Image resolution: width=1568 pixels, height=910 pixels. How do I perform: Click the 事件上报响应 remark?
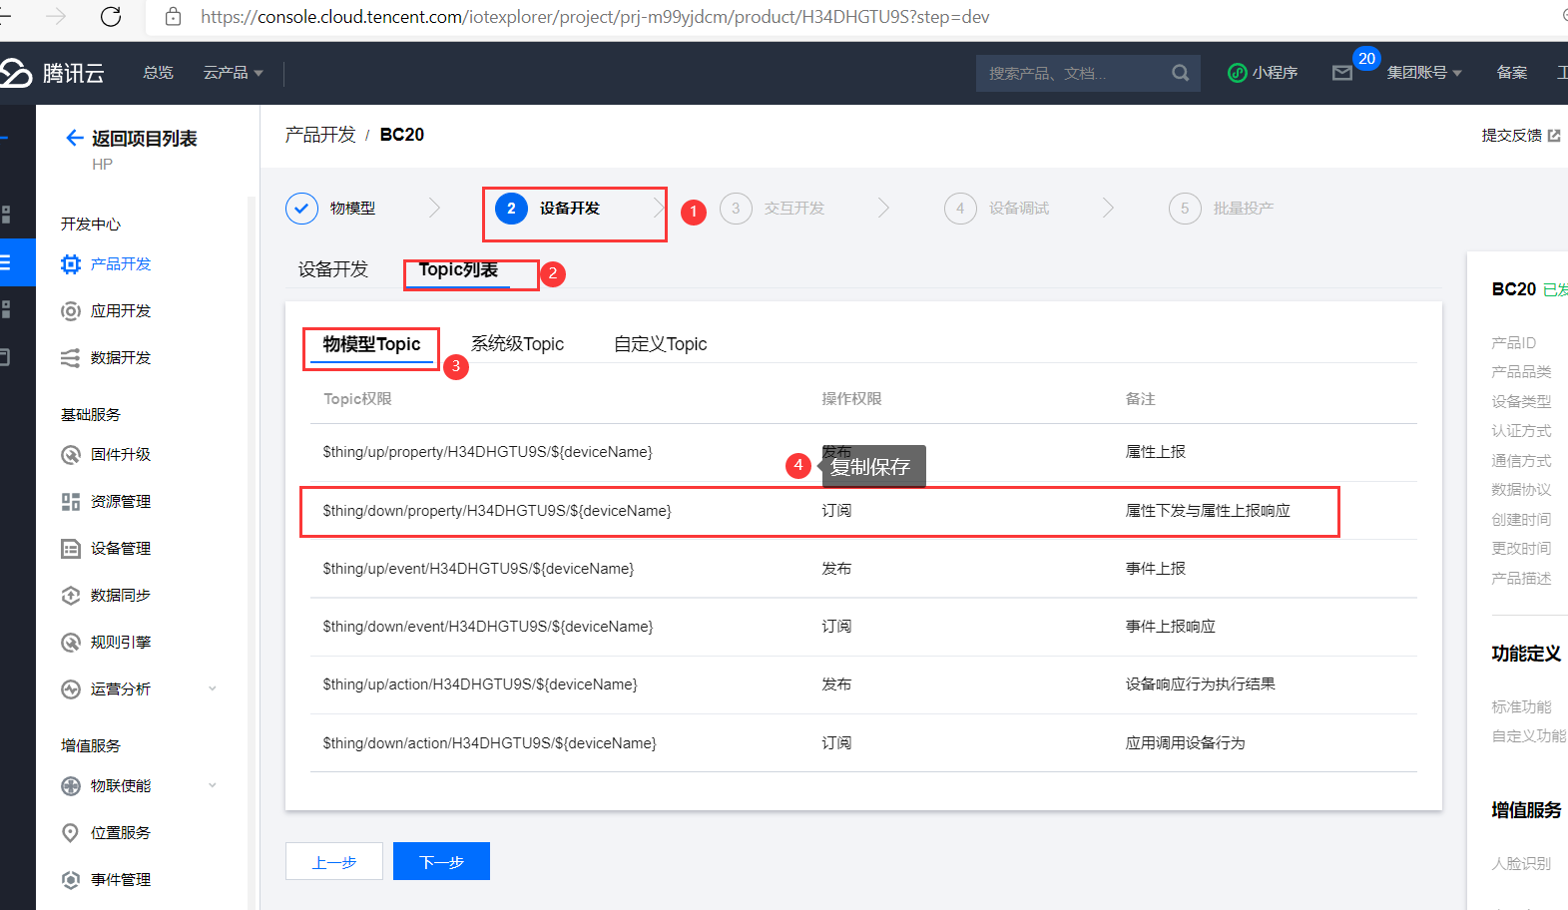[x=1170, y=627]
